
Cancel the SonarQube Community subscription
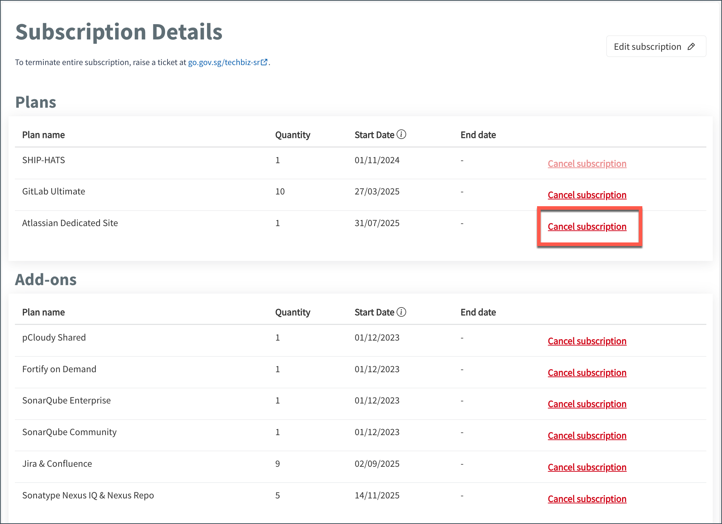[x=587, y=435]
